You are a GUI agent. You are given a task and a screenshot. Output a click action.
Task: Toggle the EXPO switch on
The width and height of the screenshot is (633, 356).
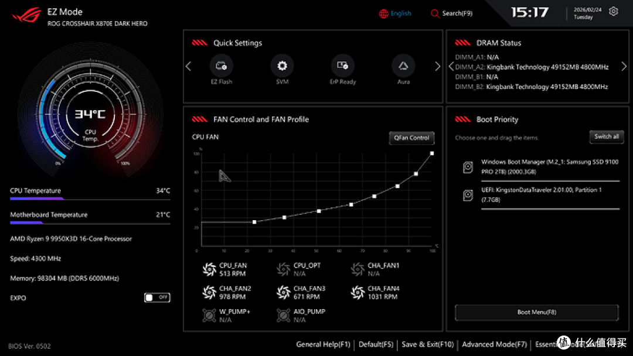pos(157,297)
